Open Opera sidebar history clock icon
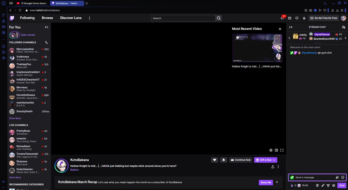 [3, 46]
